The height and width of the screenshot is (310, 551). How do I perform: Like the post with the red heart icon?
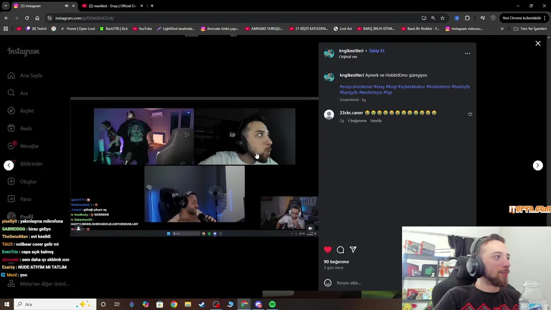tap(328, 250)
